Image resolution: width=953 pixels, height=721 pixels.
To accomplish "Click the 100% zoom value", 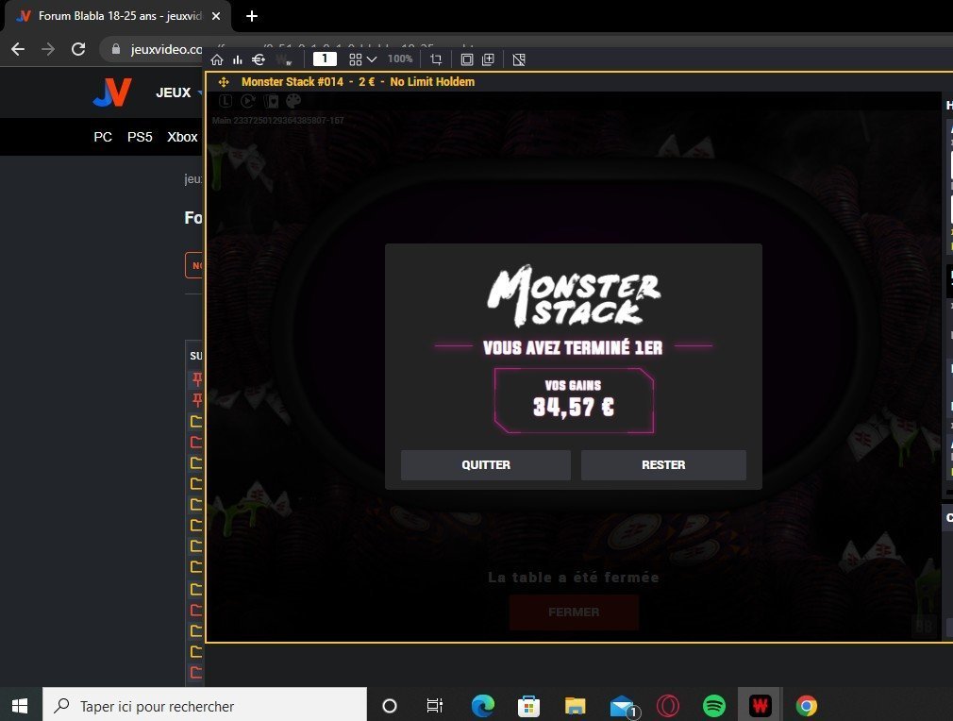I will (400, 59).
